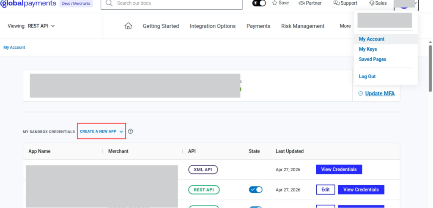The height and width of the screenshot is (208, 433).
Task: Click the Sales headset icon
Action: pos(371,3)
